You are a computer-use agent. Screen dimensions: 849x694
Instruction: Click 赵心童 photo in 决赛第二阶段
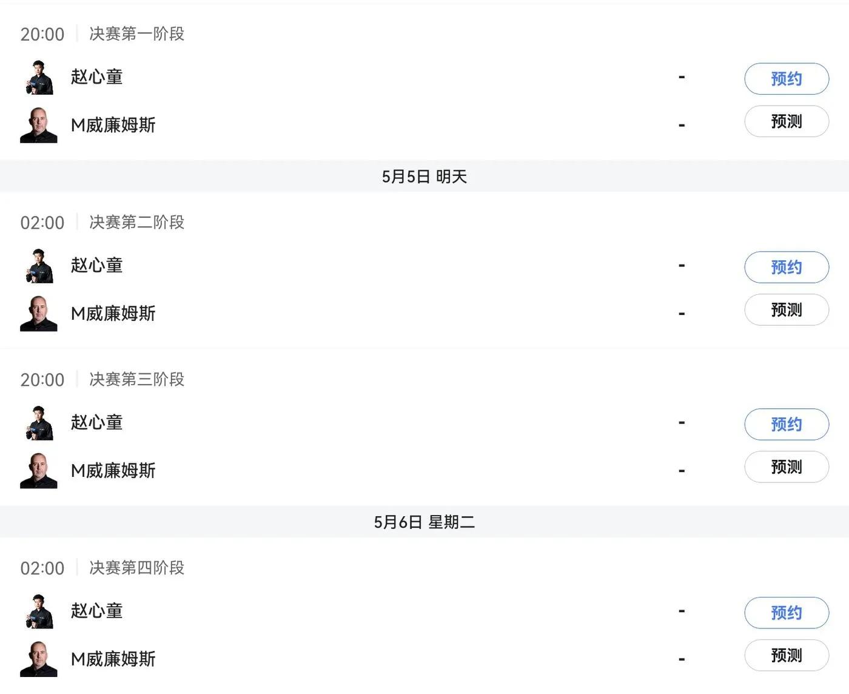39,265
